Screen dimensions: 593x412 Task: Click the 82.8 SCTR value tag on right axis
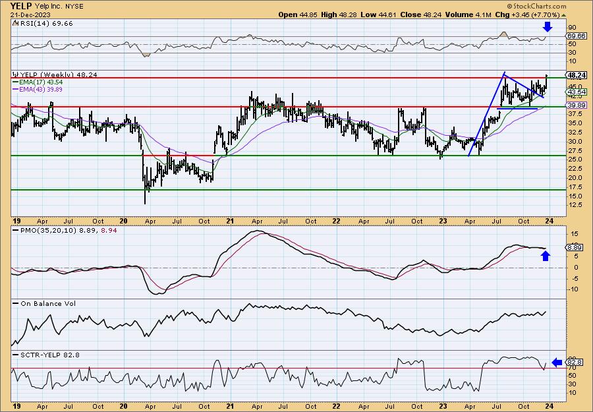[x=575, y=362]
